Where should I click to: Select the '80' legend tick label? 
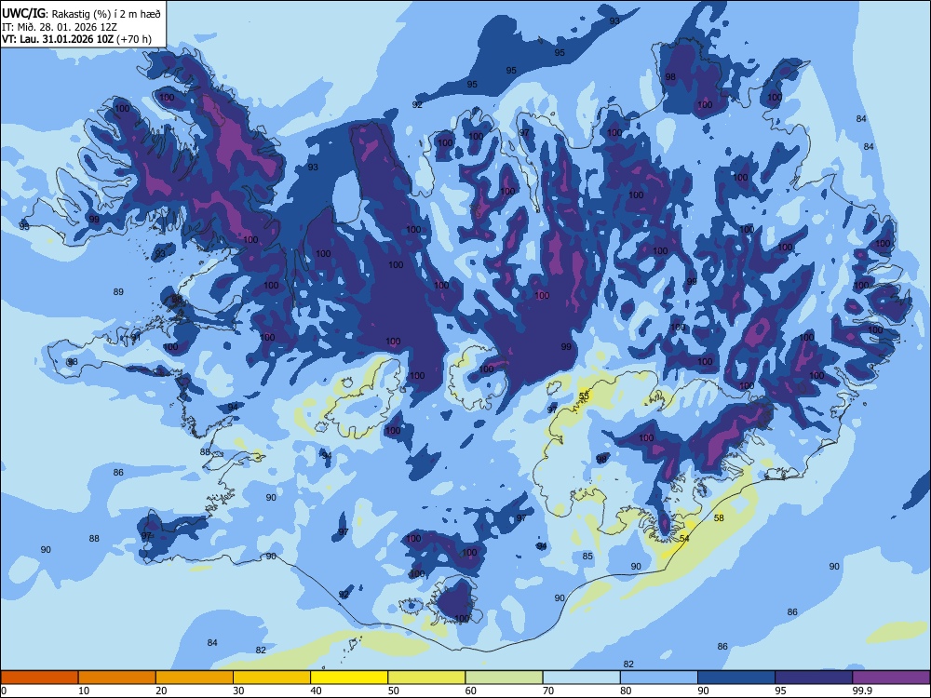point(627,691)
